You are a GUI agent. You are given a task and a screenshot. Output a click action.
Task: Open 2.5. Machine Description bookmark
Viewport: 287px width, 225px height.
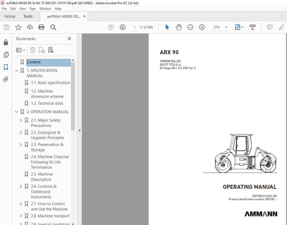[x=42, y=177]
